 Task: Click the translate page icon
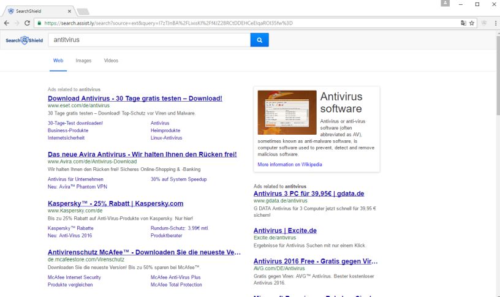click(x=463, y=23)
